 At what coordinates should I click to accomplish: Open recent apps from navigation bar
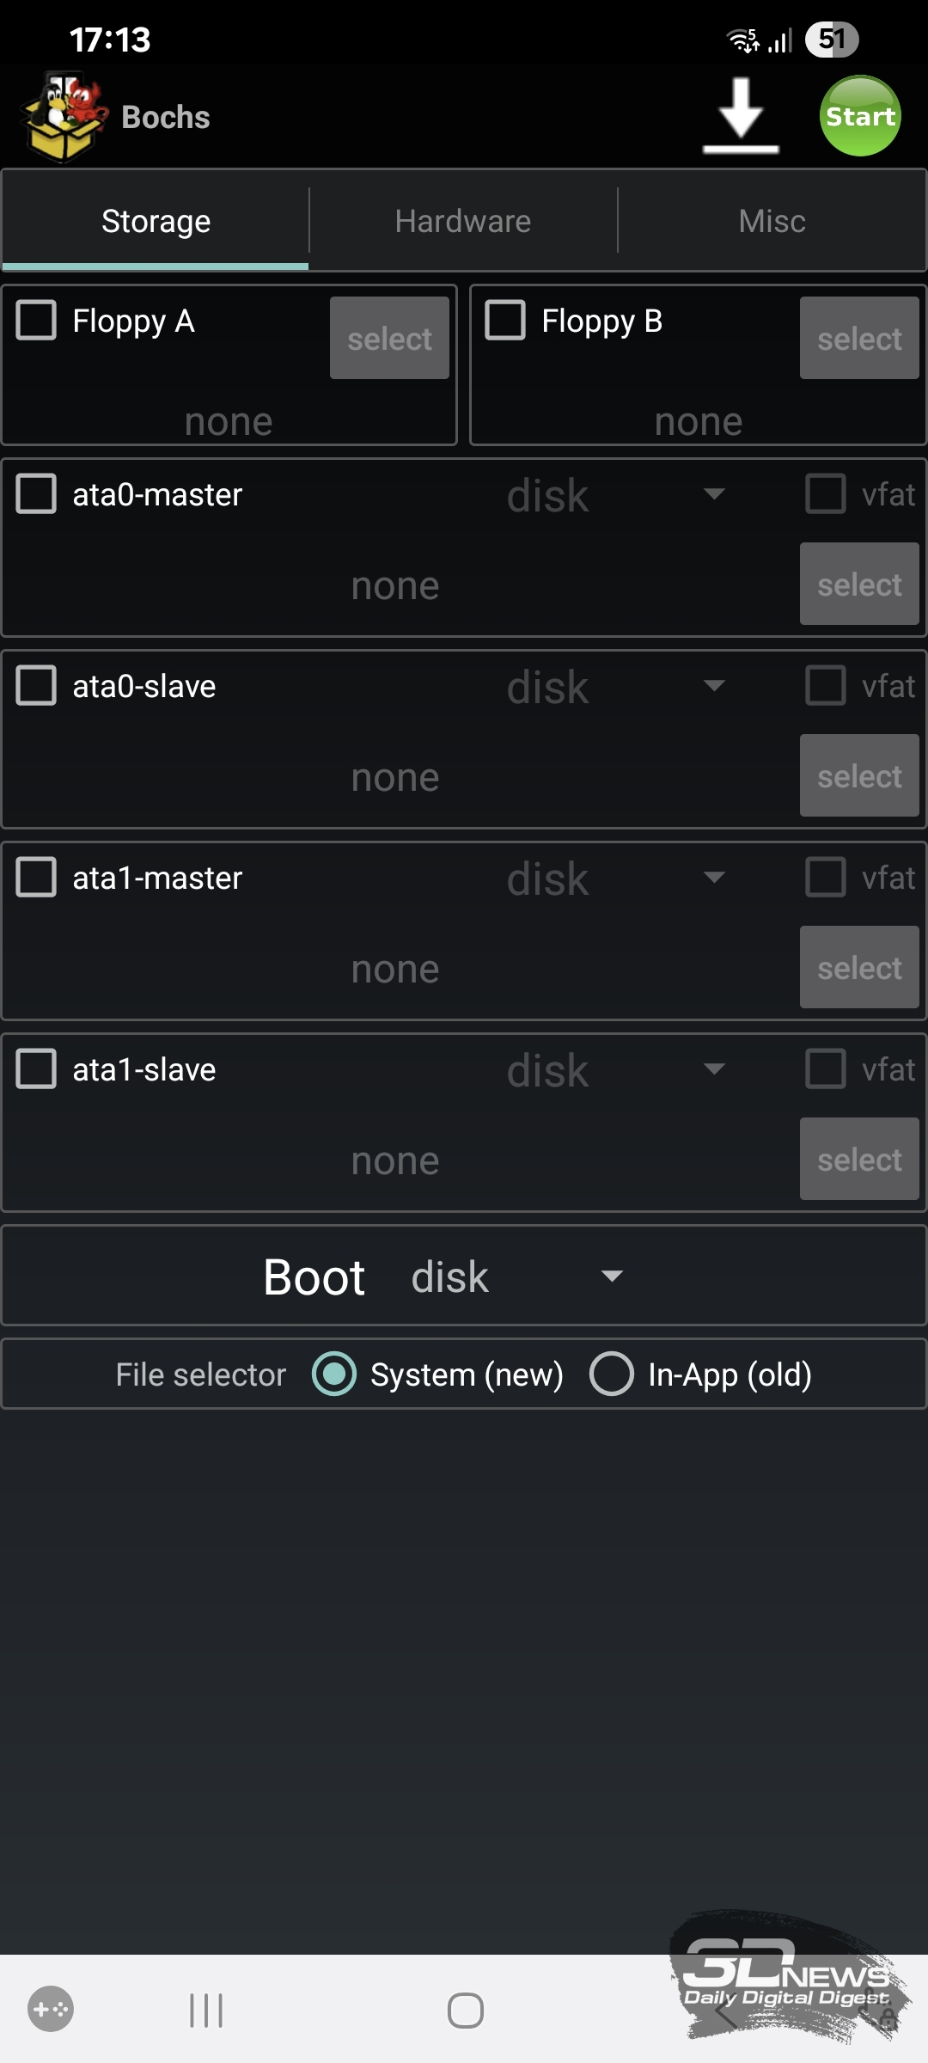206,2011
